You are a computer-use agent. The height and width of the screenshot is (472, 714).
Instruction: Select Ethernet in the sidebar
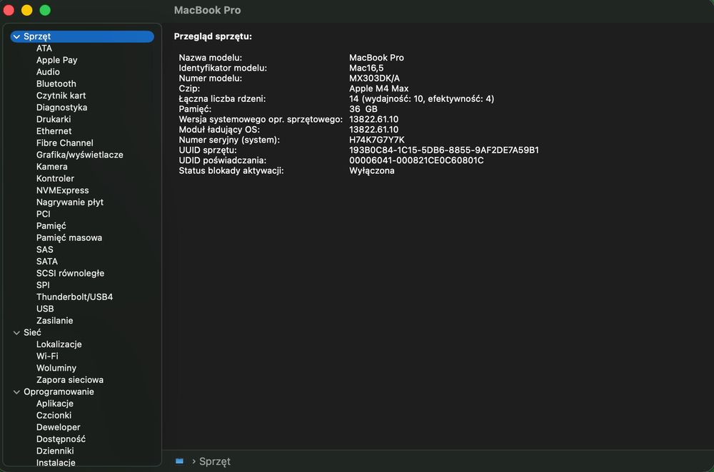pos(54,131)
